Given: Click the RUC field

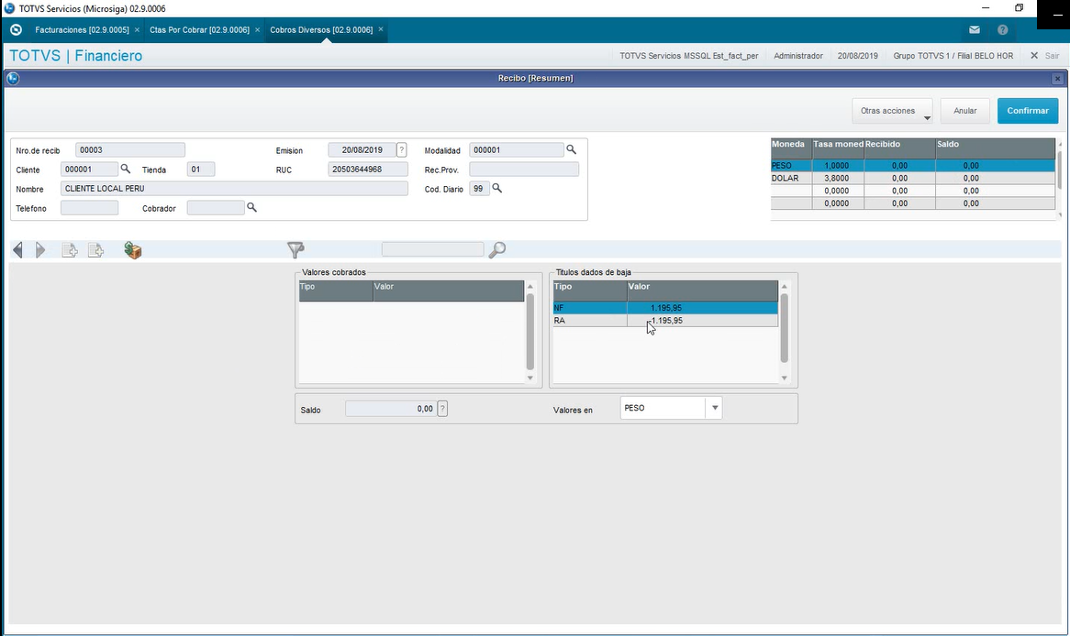Looking at the screenshot, I should click(368, 169).
